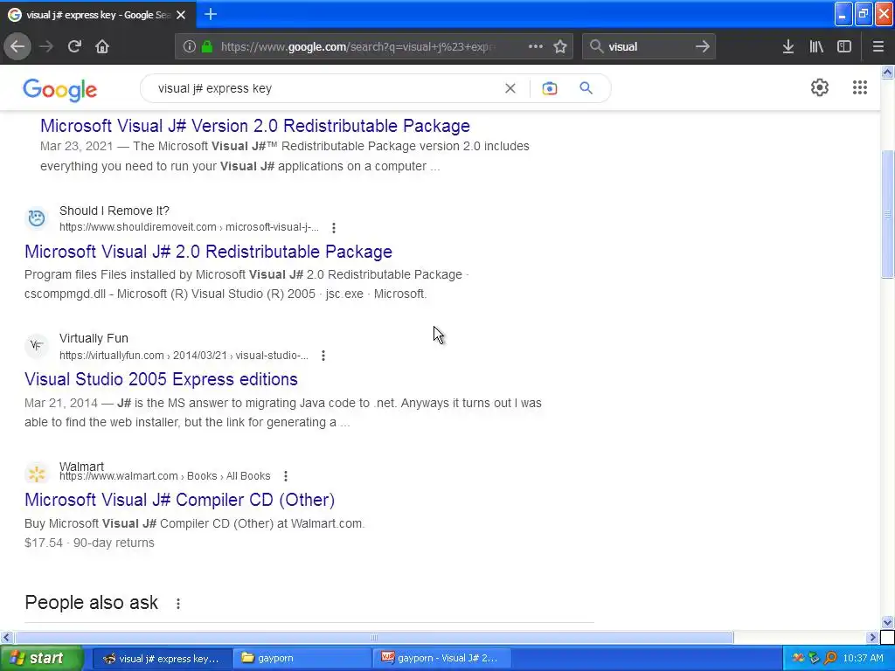Viewport: 895px width, 671px height.
Task: Open Microsoft Visual J# Compiler CD result
Action: [179, 500]
